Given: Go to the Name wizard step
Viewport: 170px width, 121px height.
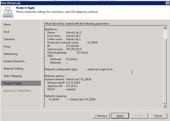Looking at the screenshot, I should coord(7,24).
